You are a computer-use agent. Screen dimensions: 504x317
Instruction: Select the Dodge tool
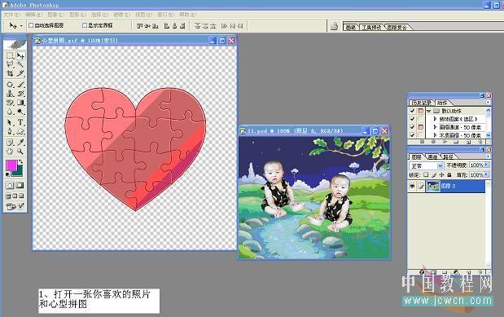click(20, 112)
